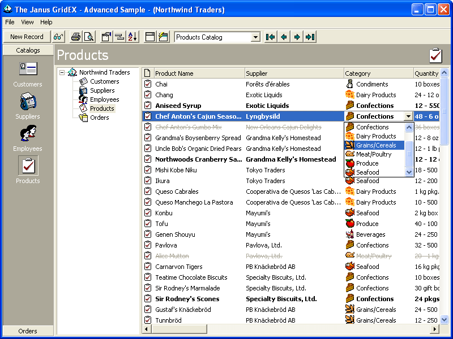Click the New Record button
The width and height of the screenshot is (453, 339).
(27, 37)
